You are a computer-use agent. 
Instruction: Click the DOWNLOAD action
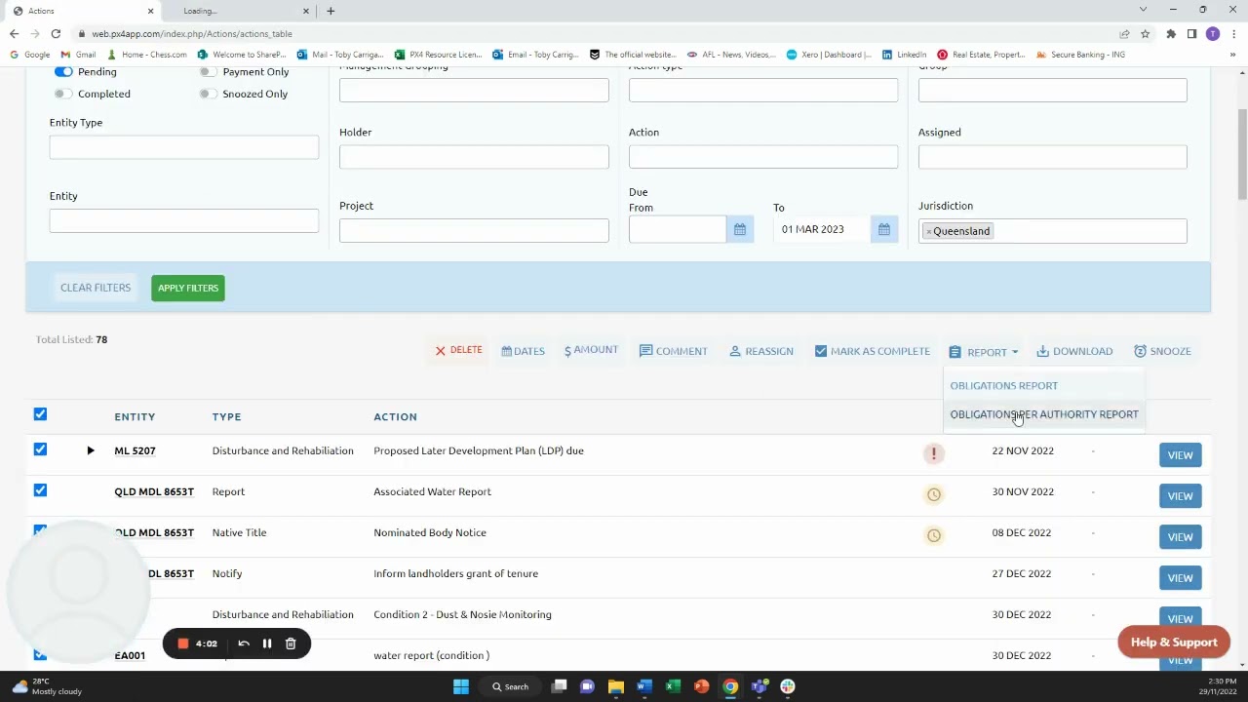click(x=1074, y=351)
